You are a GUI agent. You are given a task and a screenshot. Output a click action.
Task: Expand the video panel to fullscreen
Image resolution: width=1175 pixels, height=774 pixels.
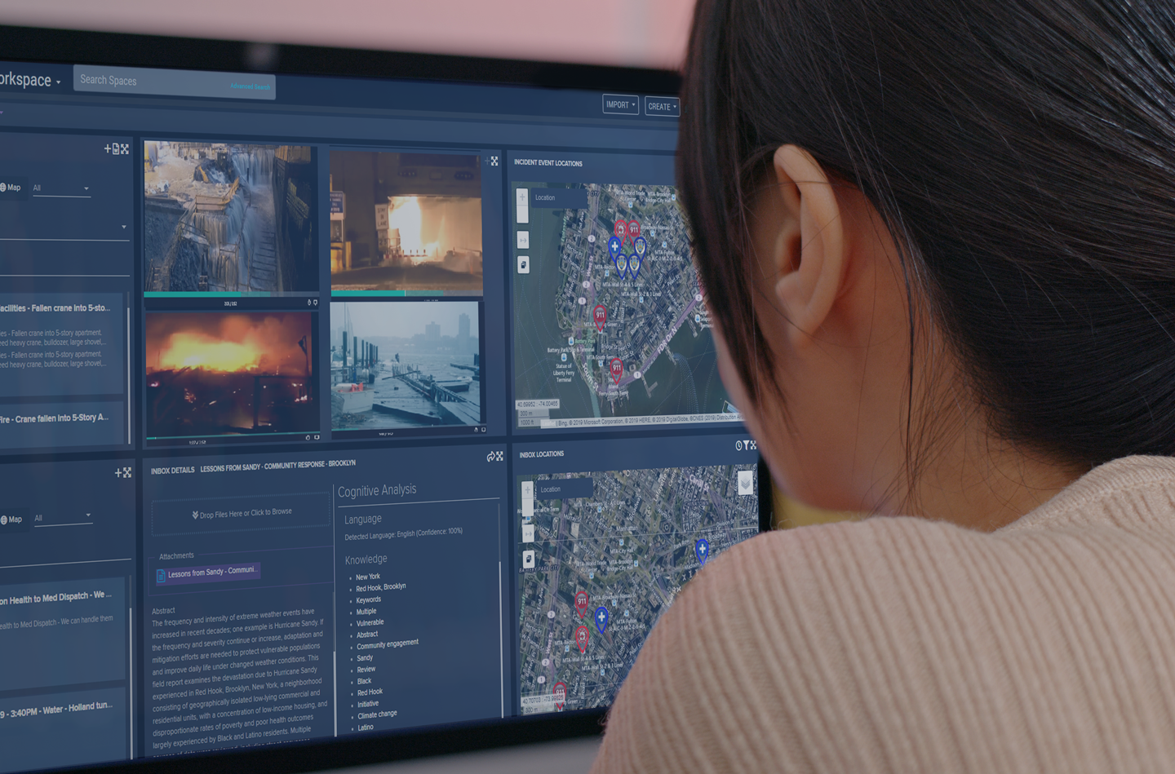click(494, 161)
